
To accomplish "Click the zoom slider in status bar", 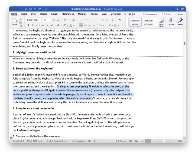I will 164,141.
